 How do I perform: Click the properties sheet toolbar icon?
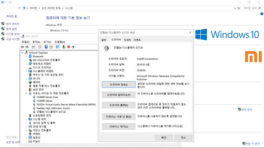40,47
